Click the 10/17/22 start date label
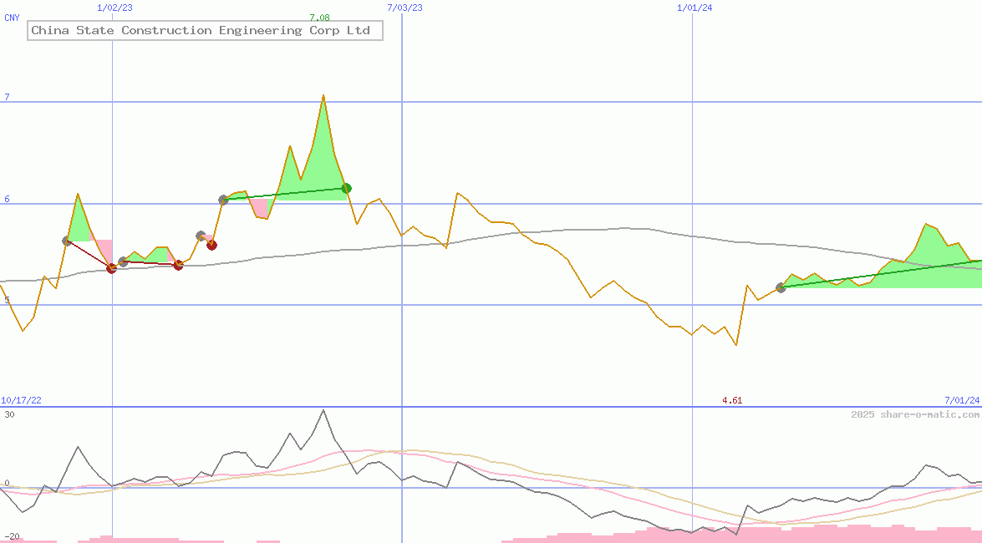This screenshot has height=543, width=982. [21, 400]
